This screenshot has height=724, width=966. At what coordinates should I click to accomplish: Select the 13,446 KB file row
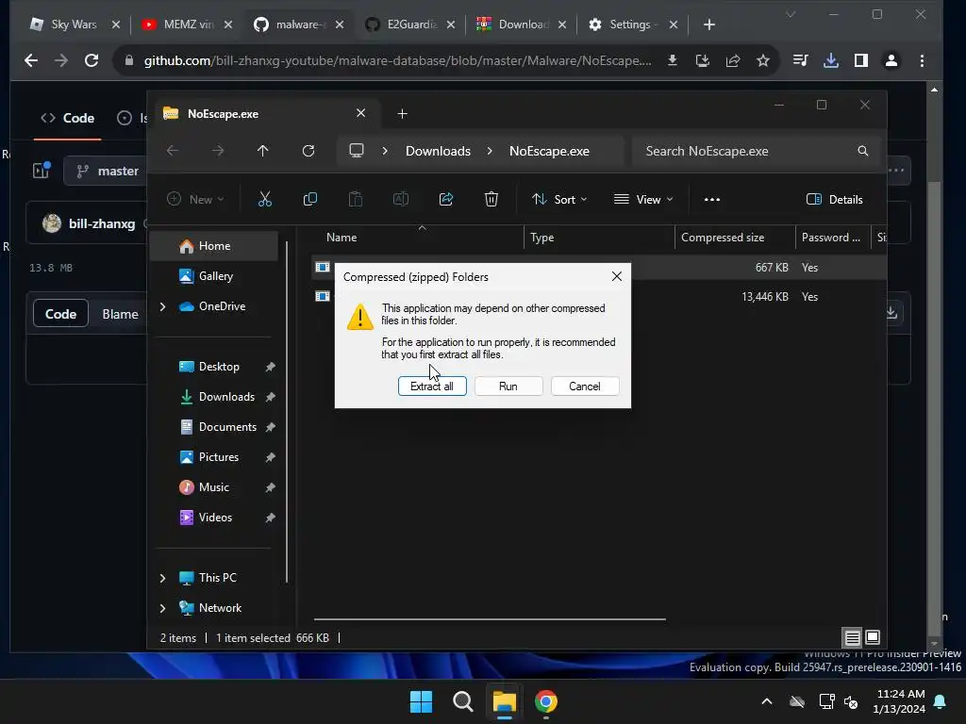point(599,297)
